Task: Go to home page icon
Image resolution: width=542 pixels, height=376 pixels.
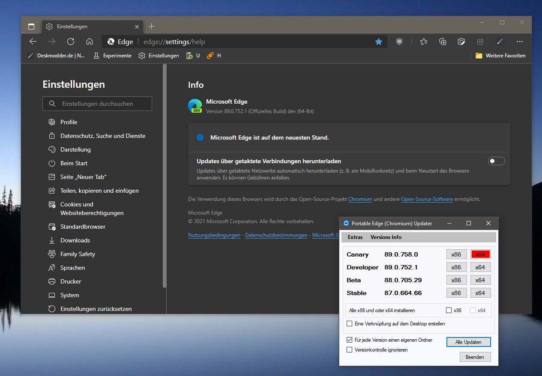Action: pos(90,42)
